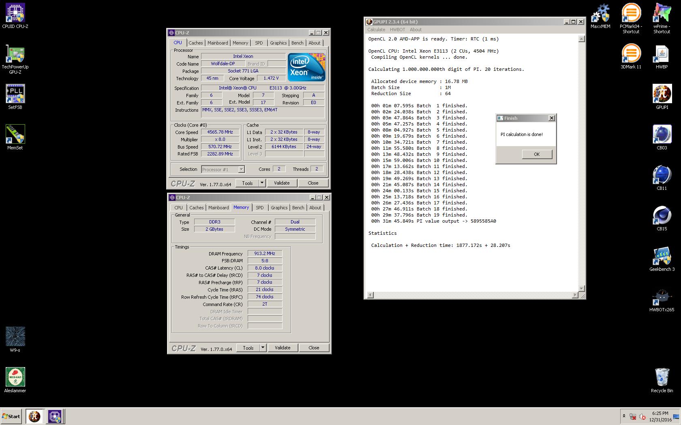
Task: Select the GPUPI taskbar button
Action: coord(34,416)
